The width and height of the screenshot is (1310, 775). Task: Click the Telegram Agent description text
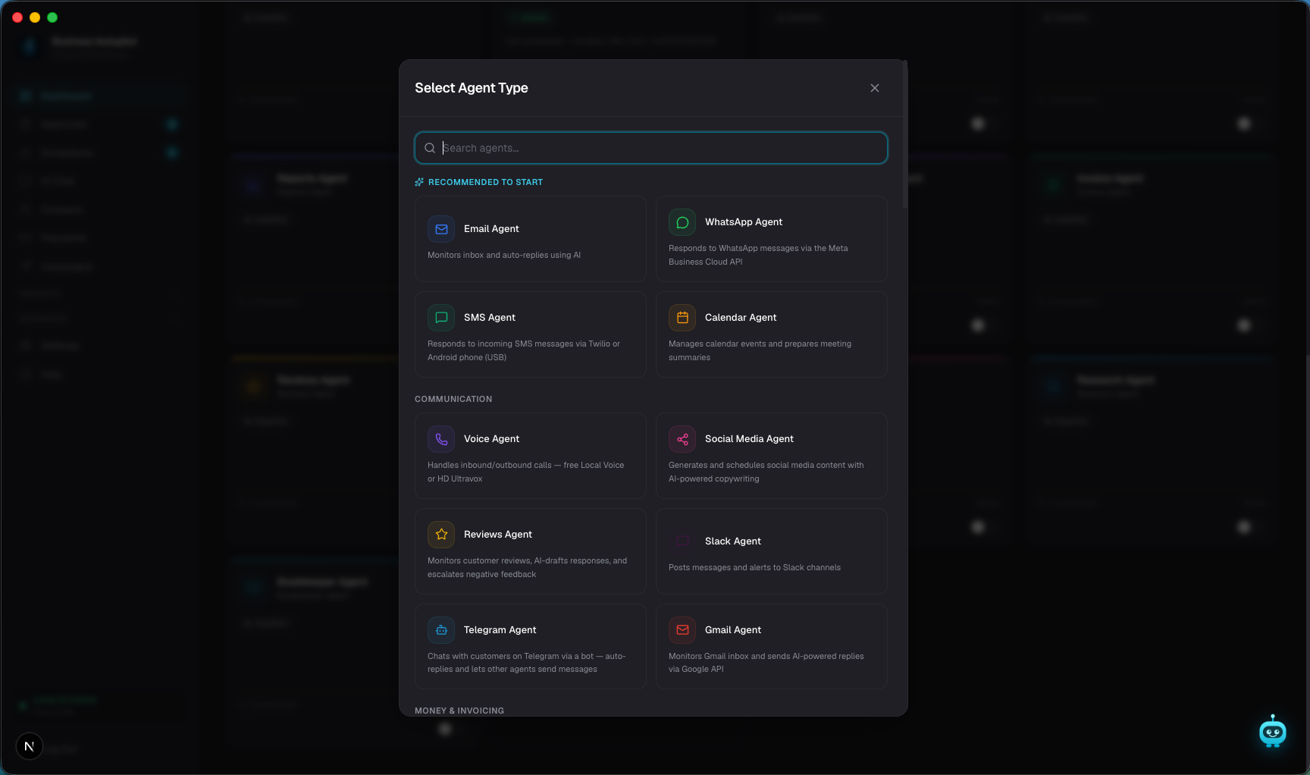[527, 663]
